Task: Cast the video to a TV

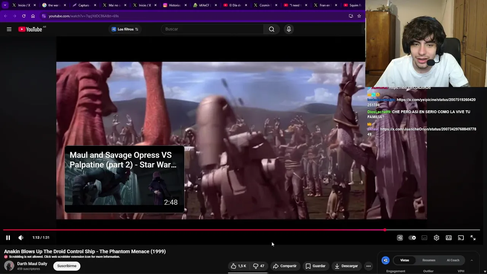Action: tap(461, 237)
